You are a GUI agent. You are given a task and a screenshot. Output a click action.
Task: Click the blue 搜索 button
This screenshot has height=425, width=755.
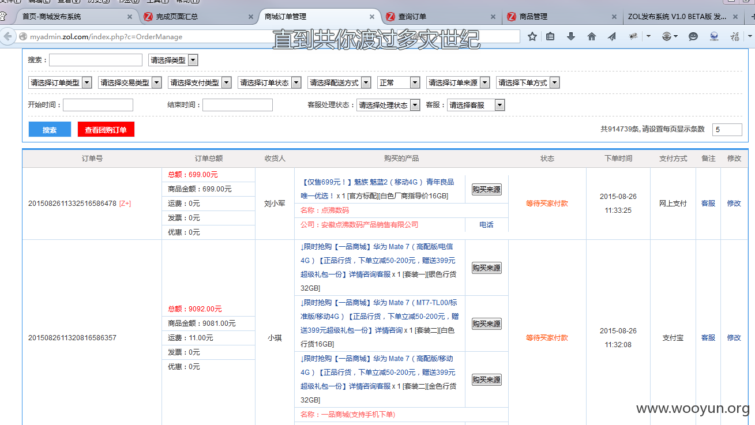point(50,130)
